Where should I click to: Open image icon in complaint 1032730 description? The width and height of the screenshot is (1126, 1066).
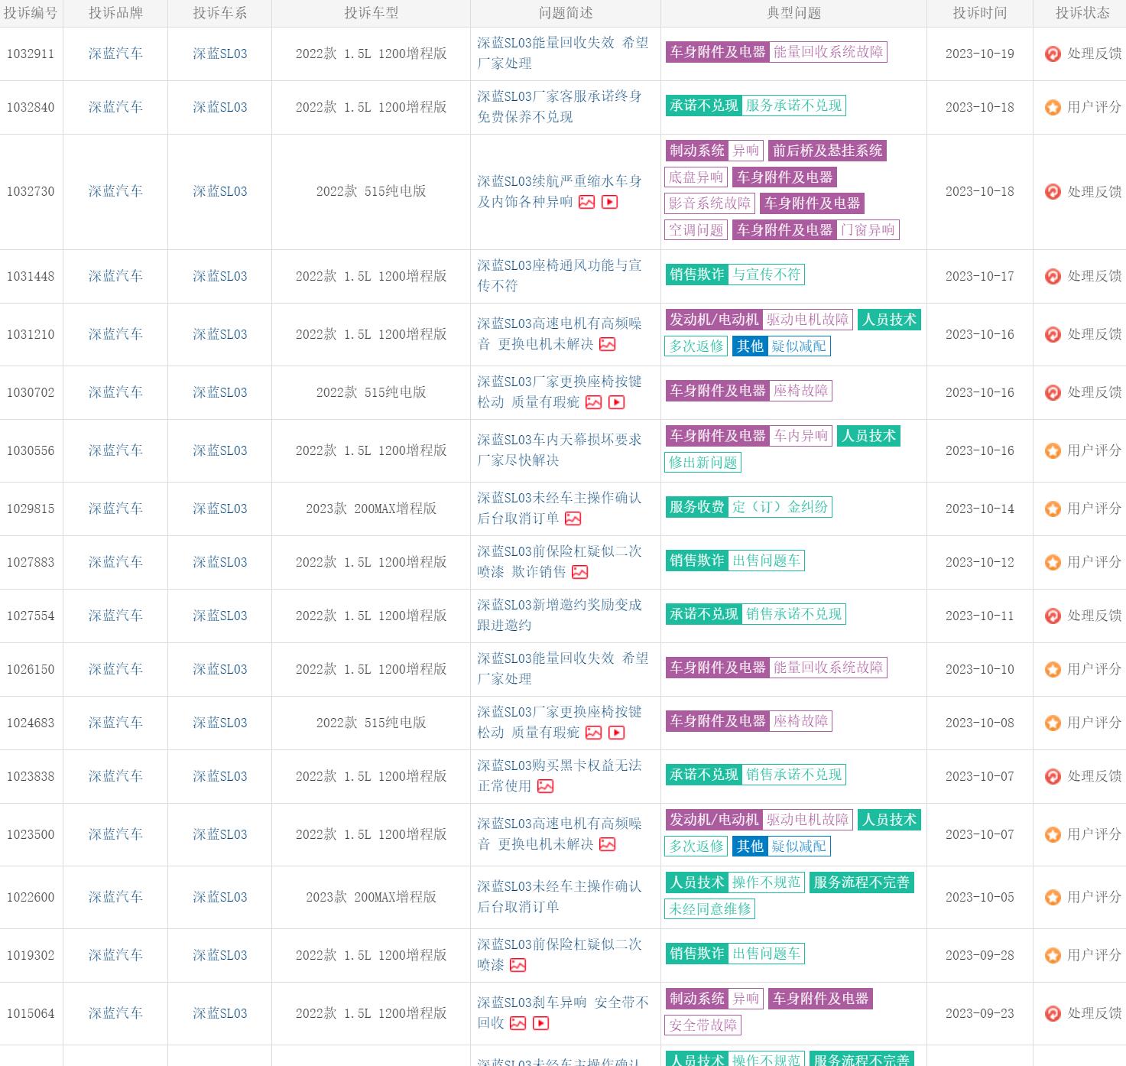click(586, 202)
